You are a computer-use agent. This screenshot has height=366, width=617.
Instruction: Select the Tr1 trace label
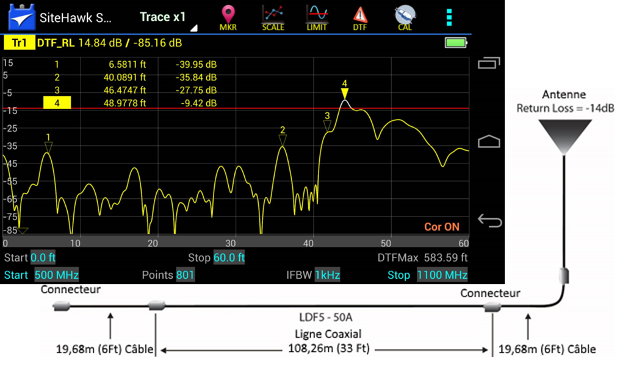(x=19, y=43)
